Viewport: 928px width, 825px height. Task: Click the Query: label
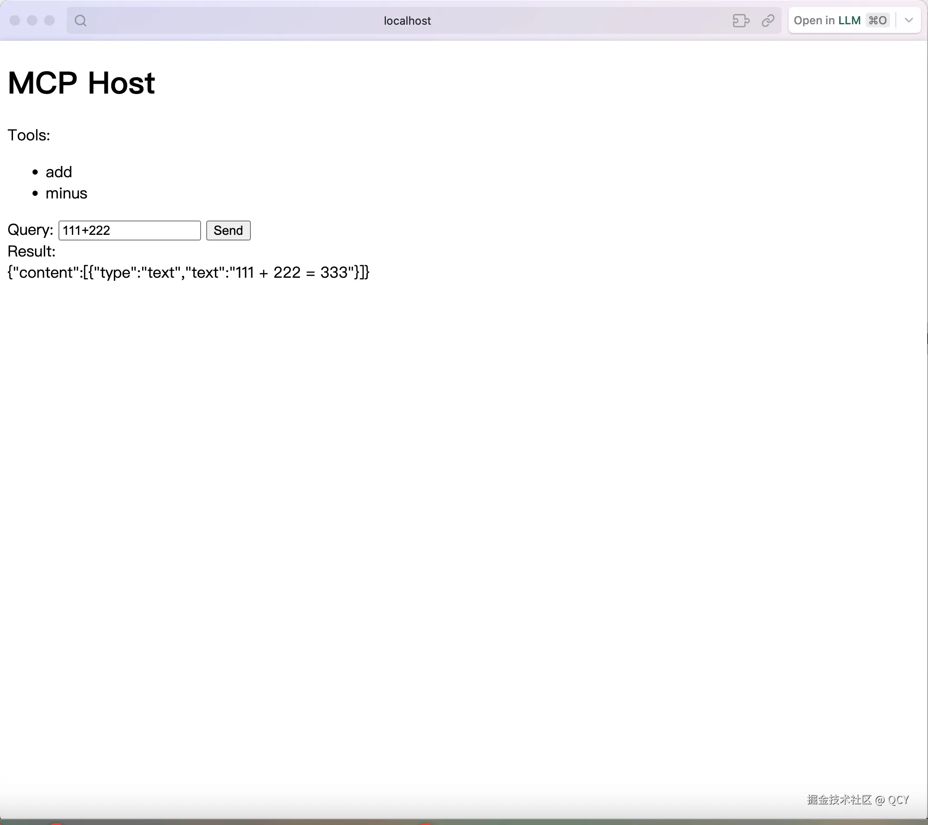[30, 230]
